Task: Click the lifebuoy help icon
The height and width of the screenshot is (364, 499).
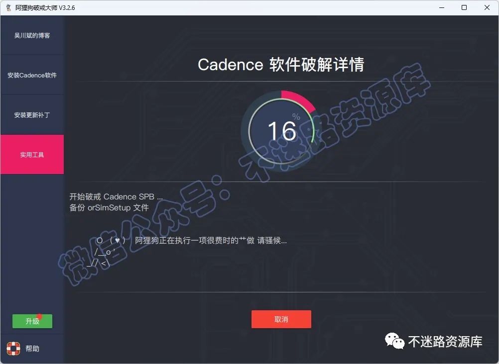Action: (13, 349)
